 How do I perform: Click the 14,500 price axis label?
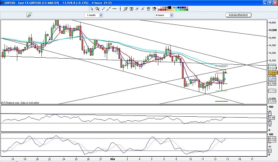click(273, 30)
